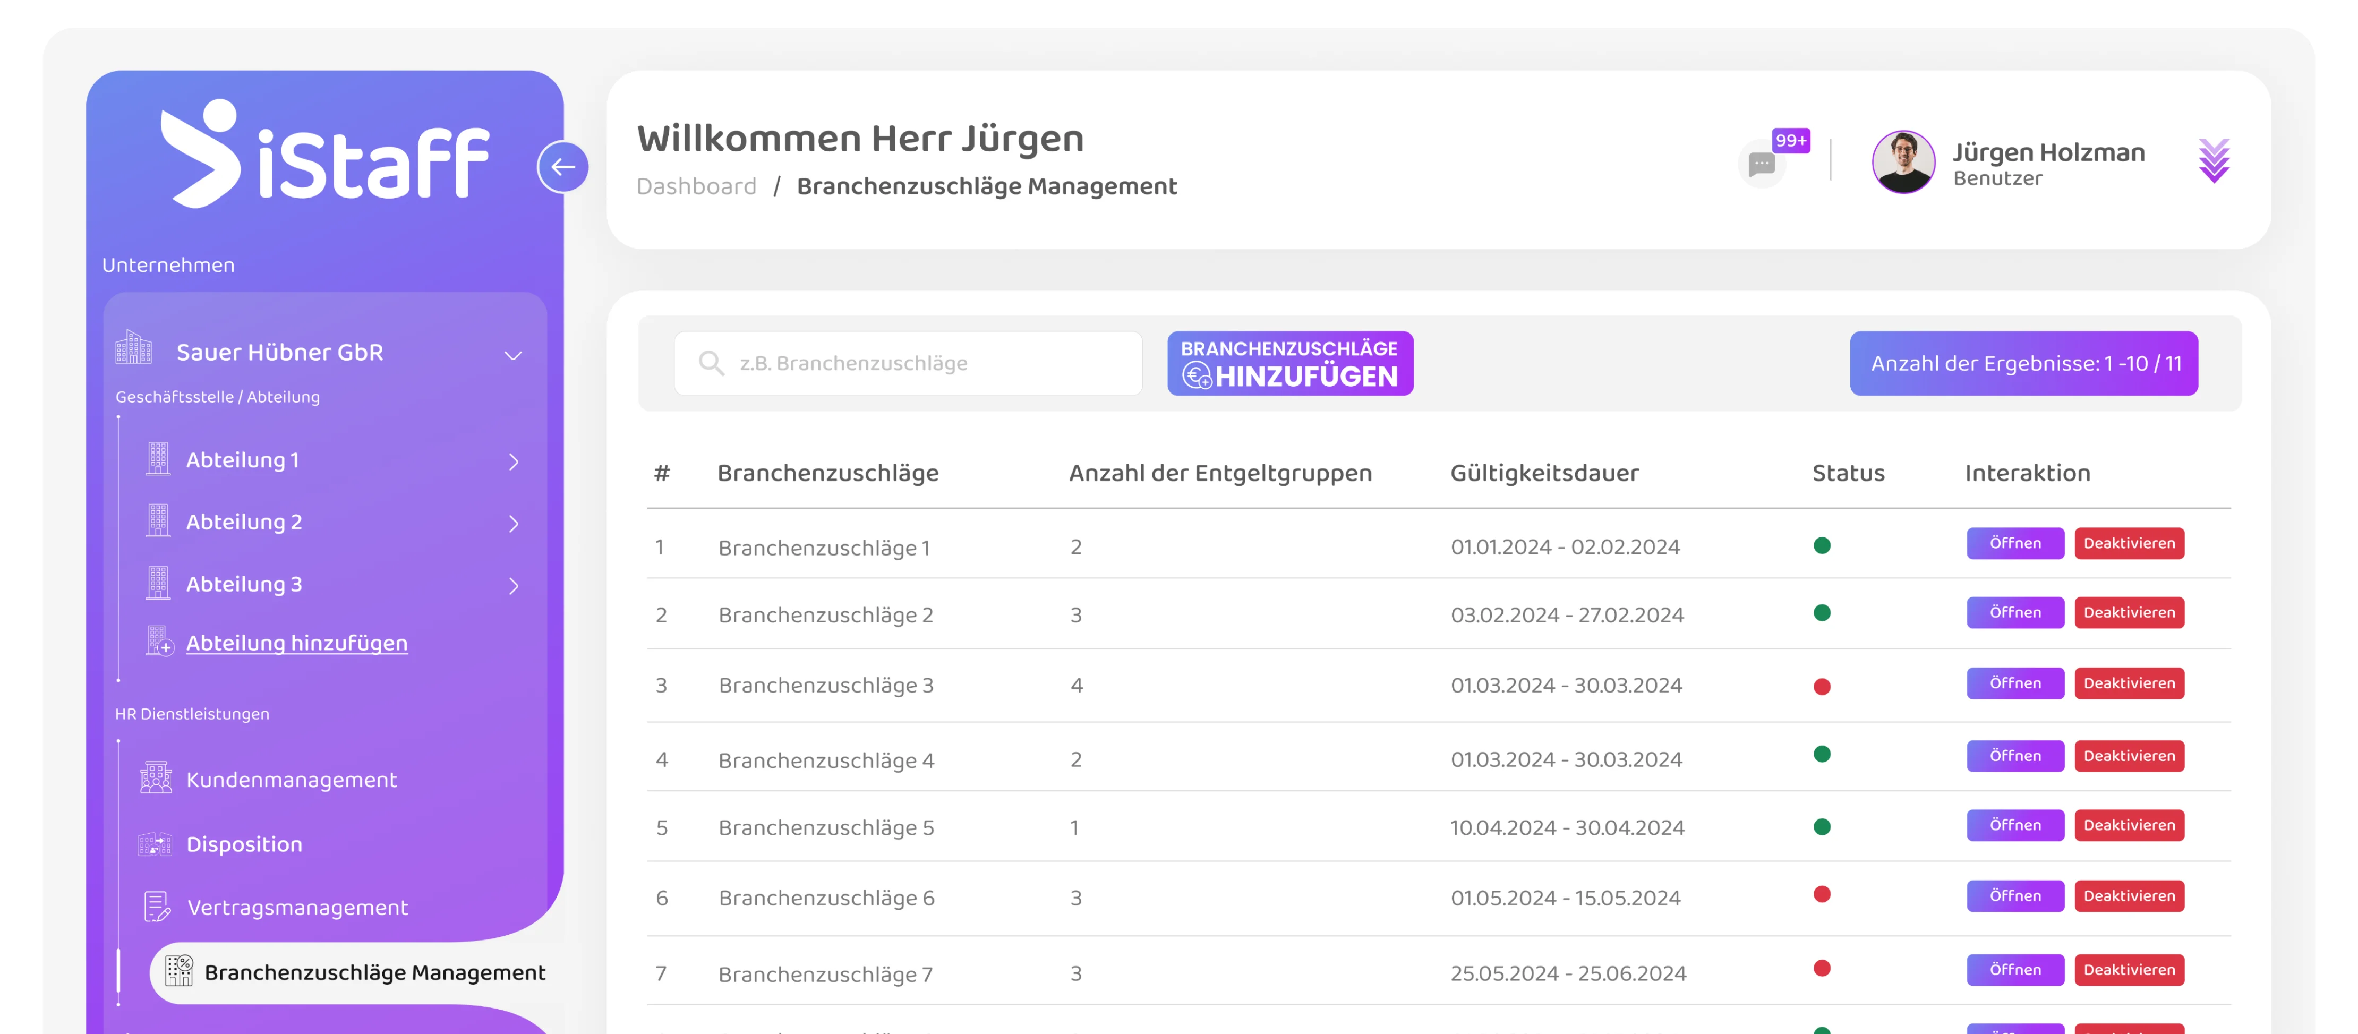Deactivate Branchenzuschläge 4
This screenshot has height=1034, width=2358.
tap(2128, 756)
